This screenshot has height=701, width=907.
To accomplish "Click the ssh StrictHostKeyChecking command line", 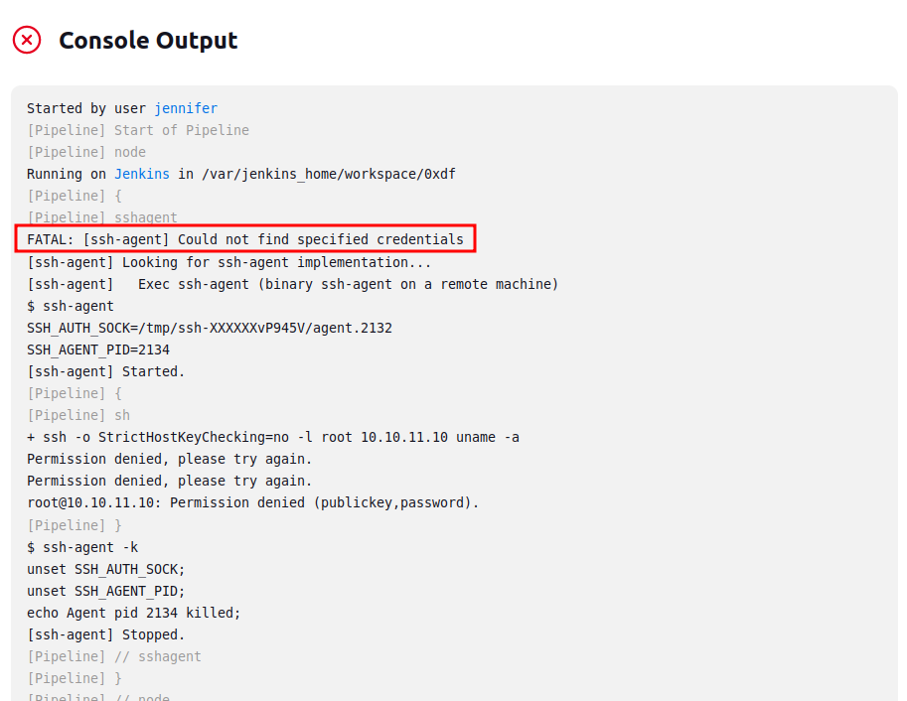I will [x=273, y=437].
